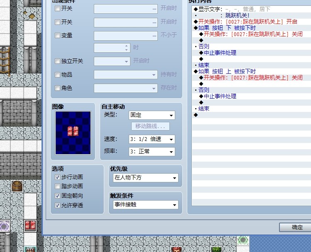311x252 pixels.
Task: Click the green-haired character event on map
Action: coord(216,249)
